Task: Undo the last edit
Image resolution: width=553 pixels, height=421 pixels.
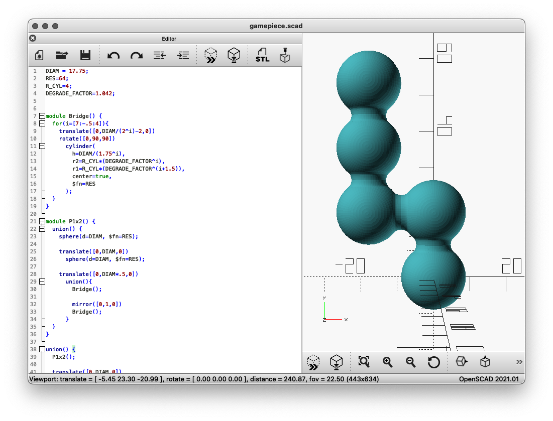Action: pyautogui.click(x=114, y=56)
